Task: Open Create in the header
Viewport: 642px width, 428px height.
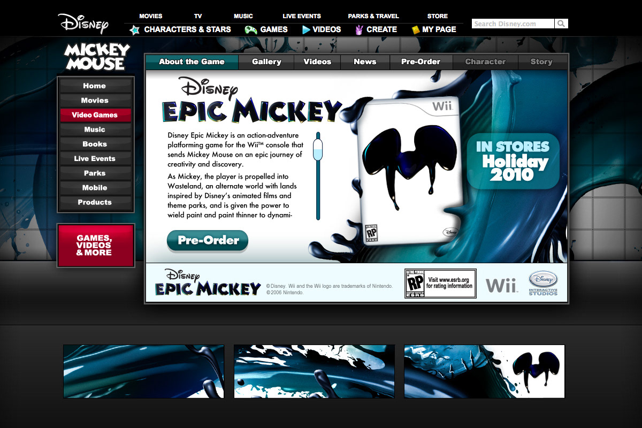Action: tap(382, 29)
